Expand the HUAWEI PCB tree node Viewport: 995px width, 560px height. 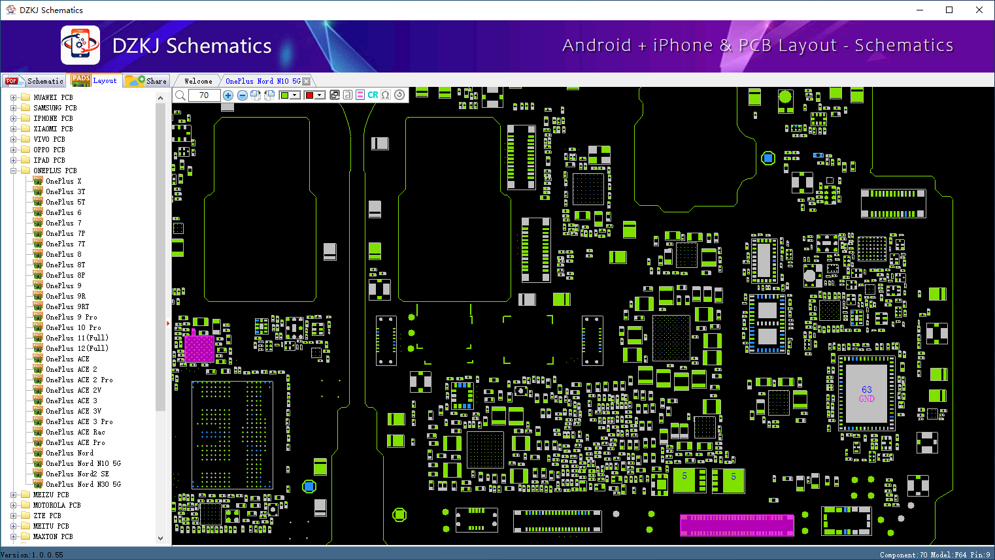click(13, 97)
